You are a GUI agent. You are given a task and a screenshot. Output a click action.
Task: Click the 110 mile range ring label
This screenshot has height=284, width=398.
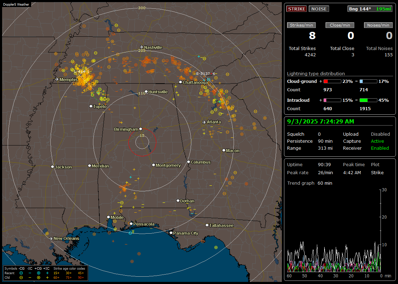[x=142, y=93]
